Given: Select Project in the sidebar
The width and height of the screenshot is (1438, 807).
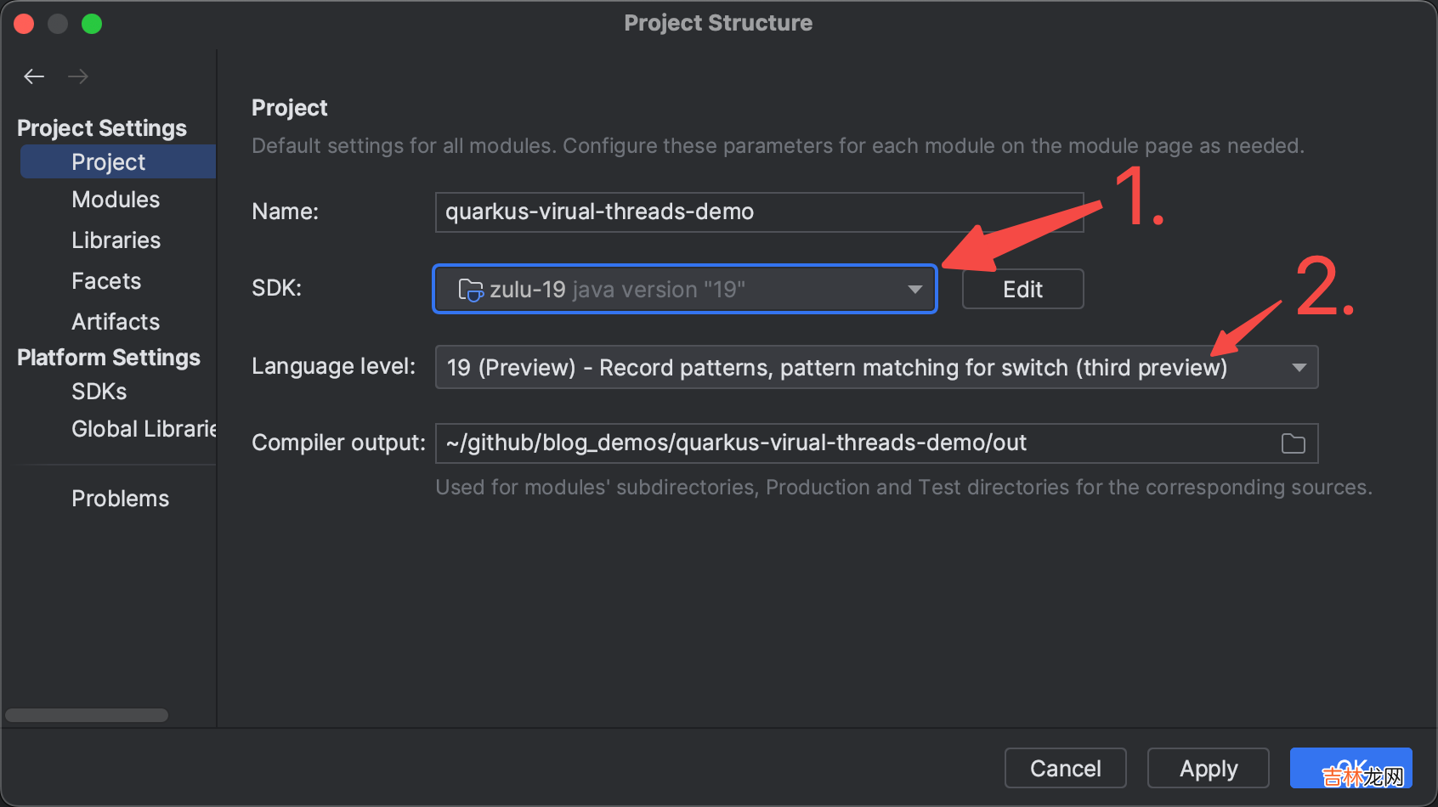Looking at the screenshot, I should [x=109, y=162].
